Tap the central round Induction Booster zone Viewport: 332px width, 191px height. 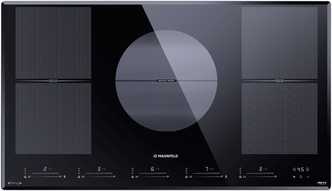(x=166, y=81)
